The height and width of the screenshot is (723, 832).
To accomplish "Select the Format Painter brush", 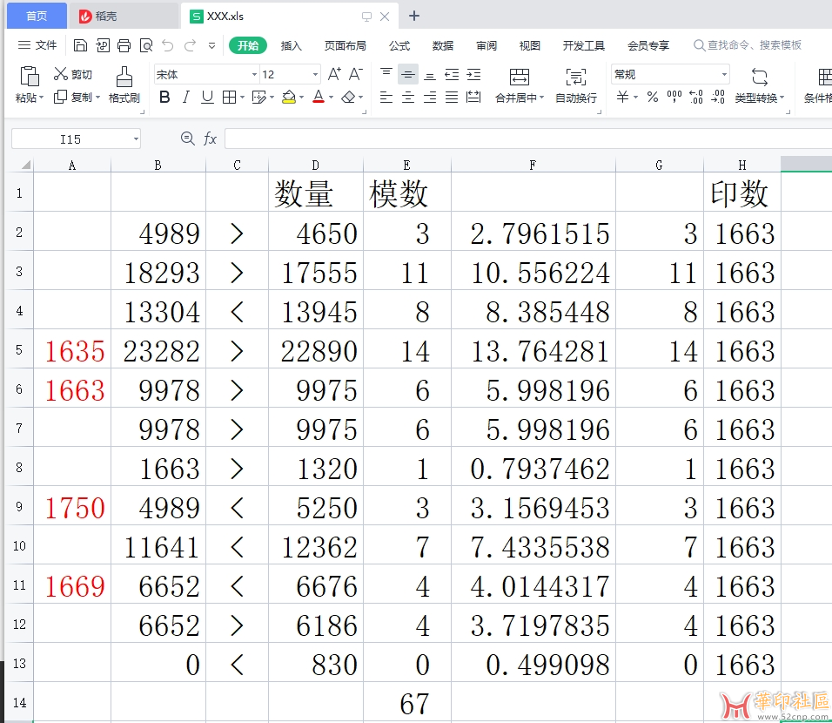I will point(124,77).
